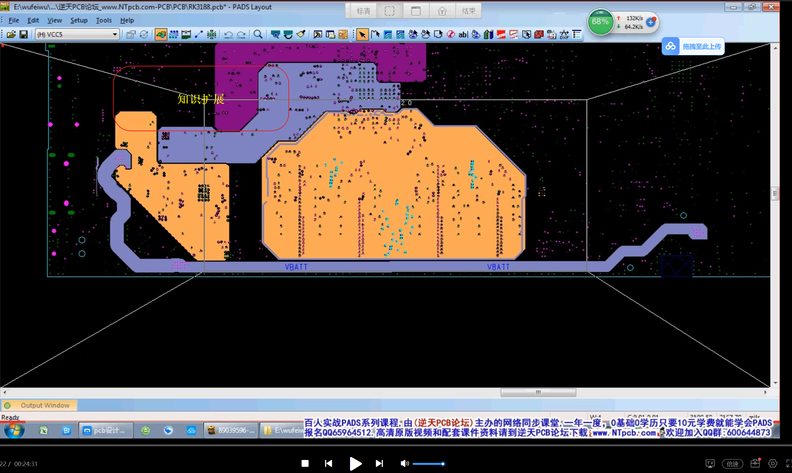
Task: Adjust the video volume slider
Action: tap(429, 464)
